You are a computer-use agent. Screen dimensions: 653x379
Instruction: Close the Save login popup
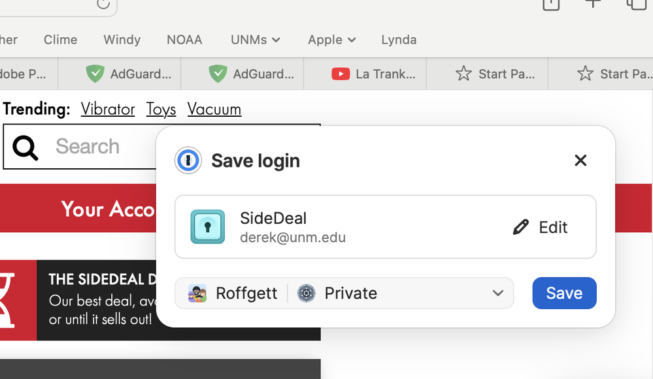pos(580,160)
